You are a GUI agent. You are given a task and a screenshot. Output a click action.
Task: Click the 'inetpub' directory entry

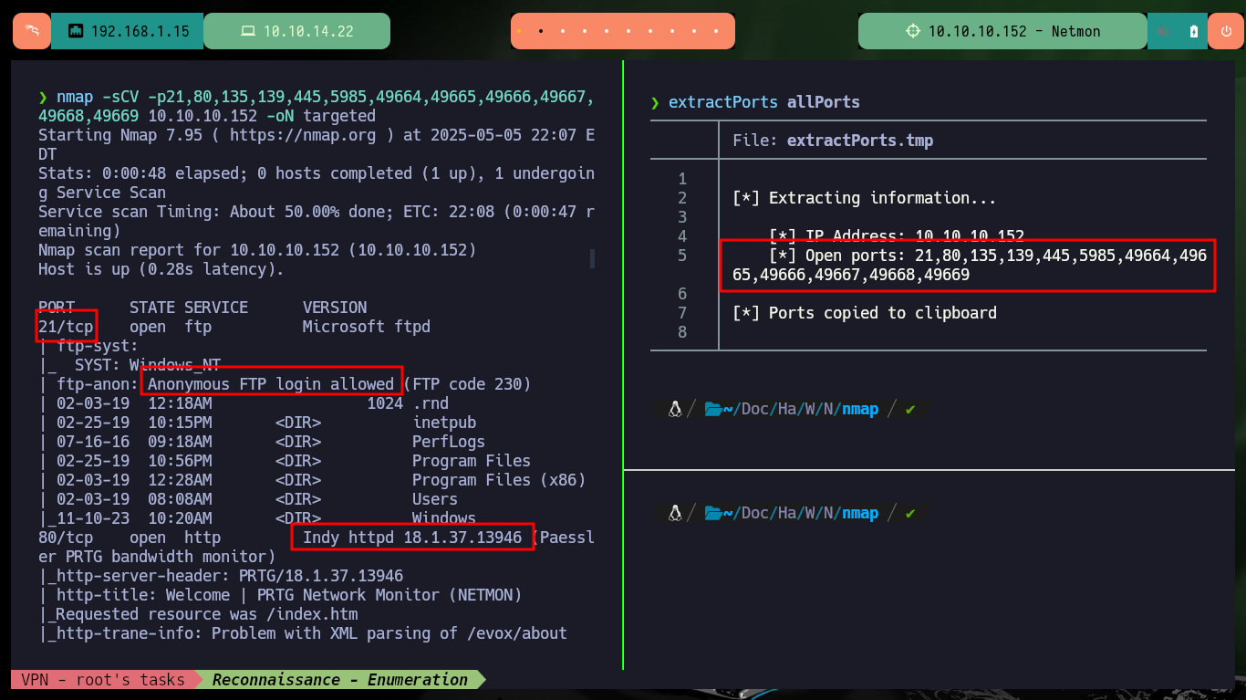pyautogui.click(x=444, y=423)
